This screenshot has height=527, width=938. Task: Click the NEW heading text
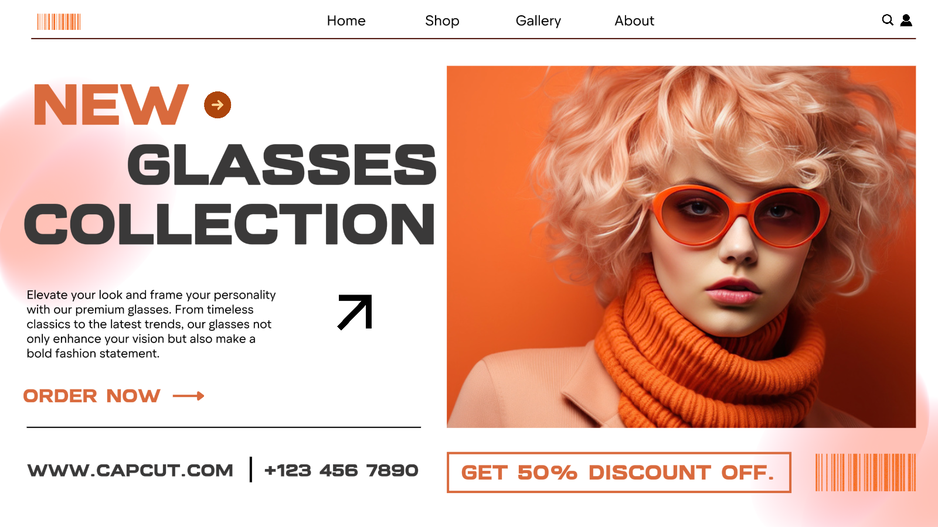tap(111, 105)
